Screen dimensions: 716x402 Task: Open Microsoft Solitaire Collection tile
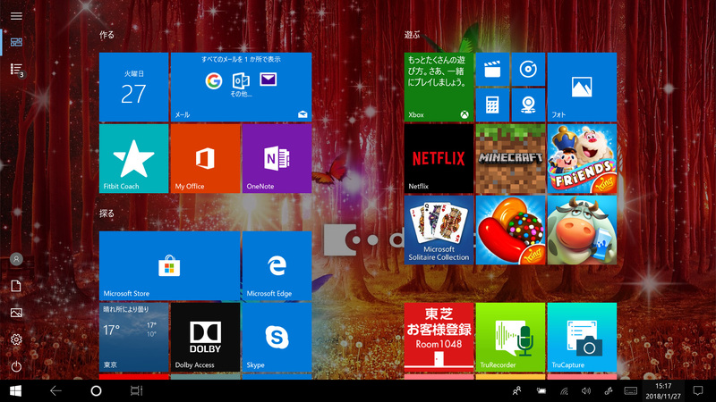coord(439,230)
